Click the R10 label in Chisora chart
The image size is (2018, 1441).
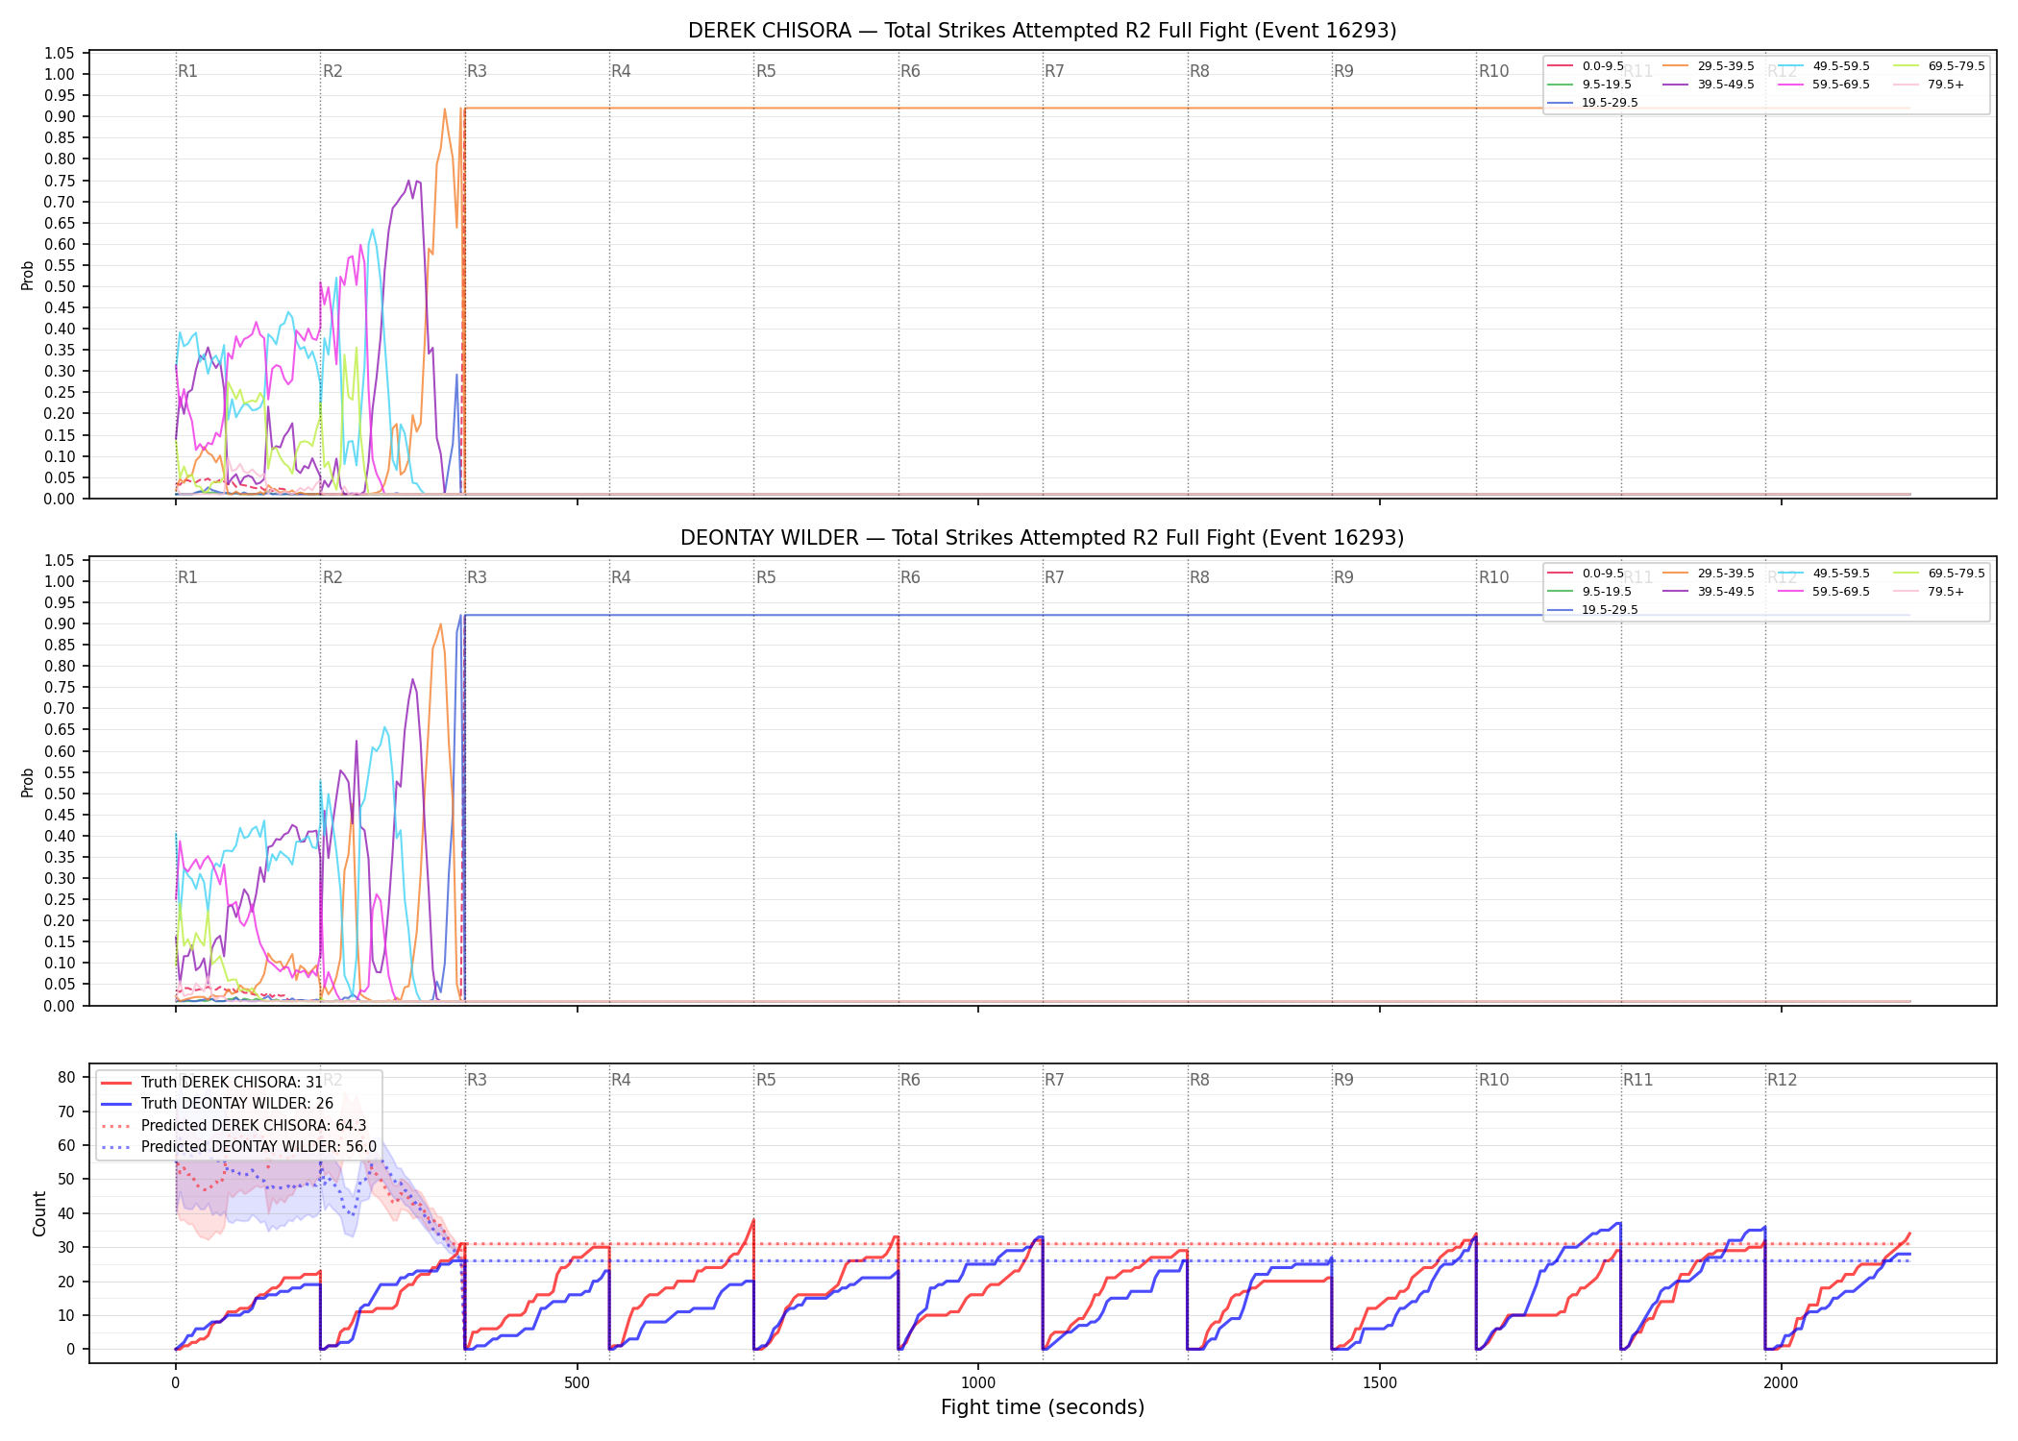pos(1493,71)
